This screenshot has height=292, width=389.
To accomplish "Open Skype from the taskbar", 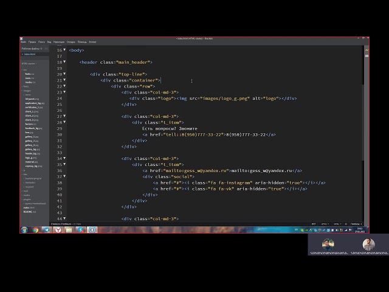I will 80,230.
